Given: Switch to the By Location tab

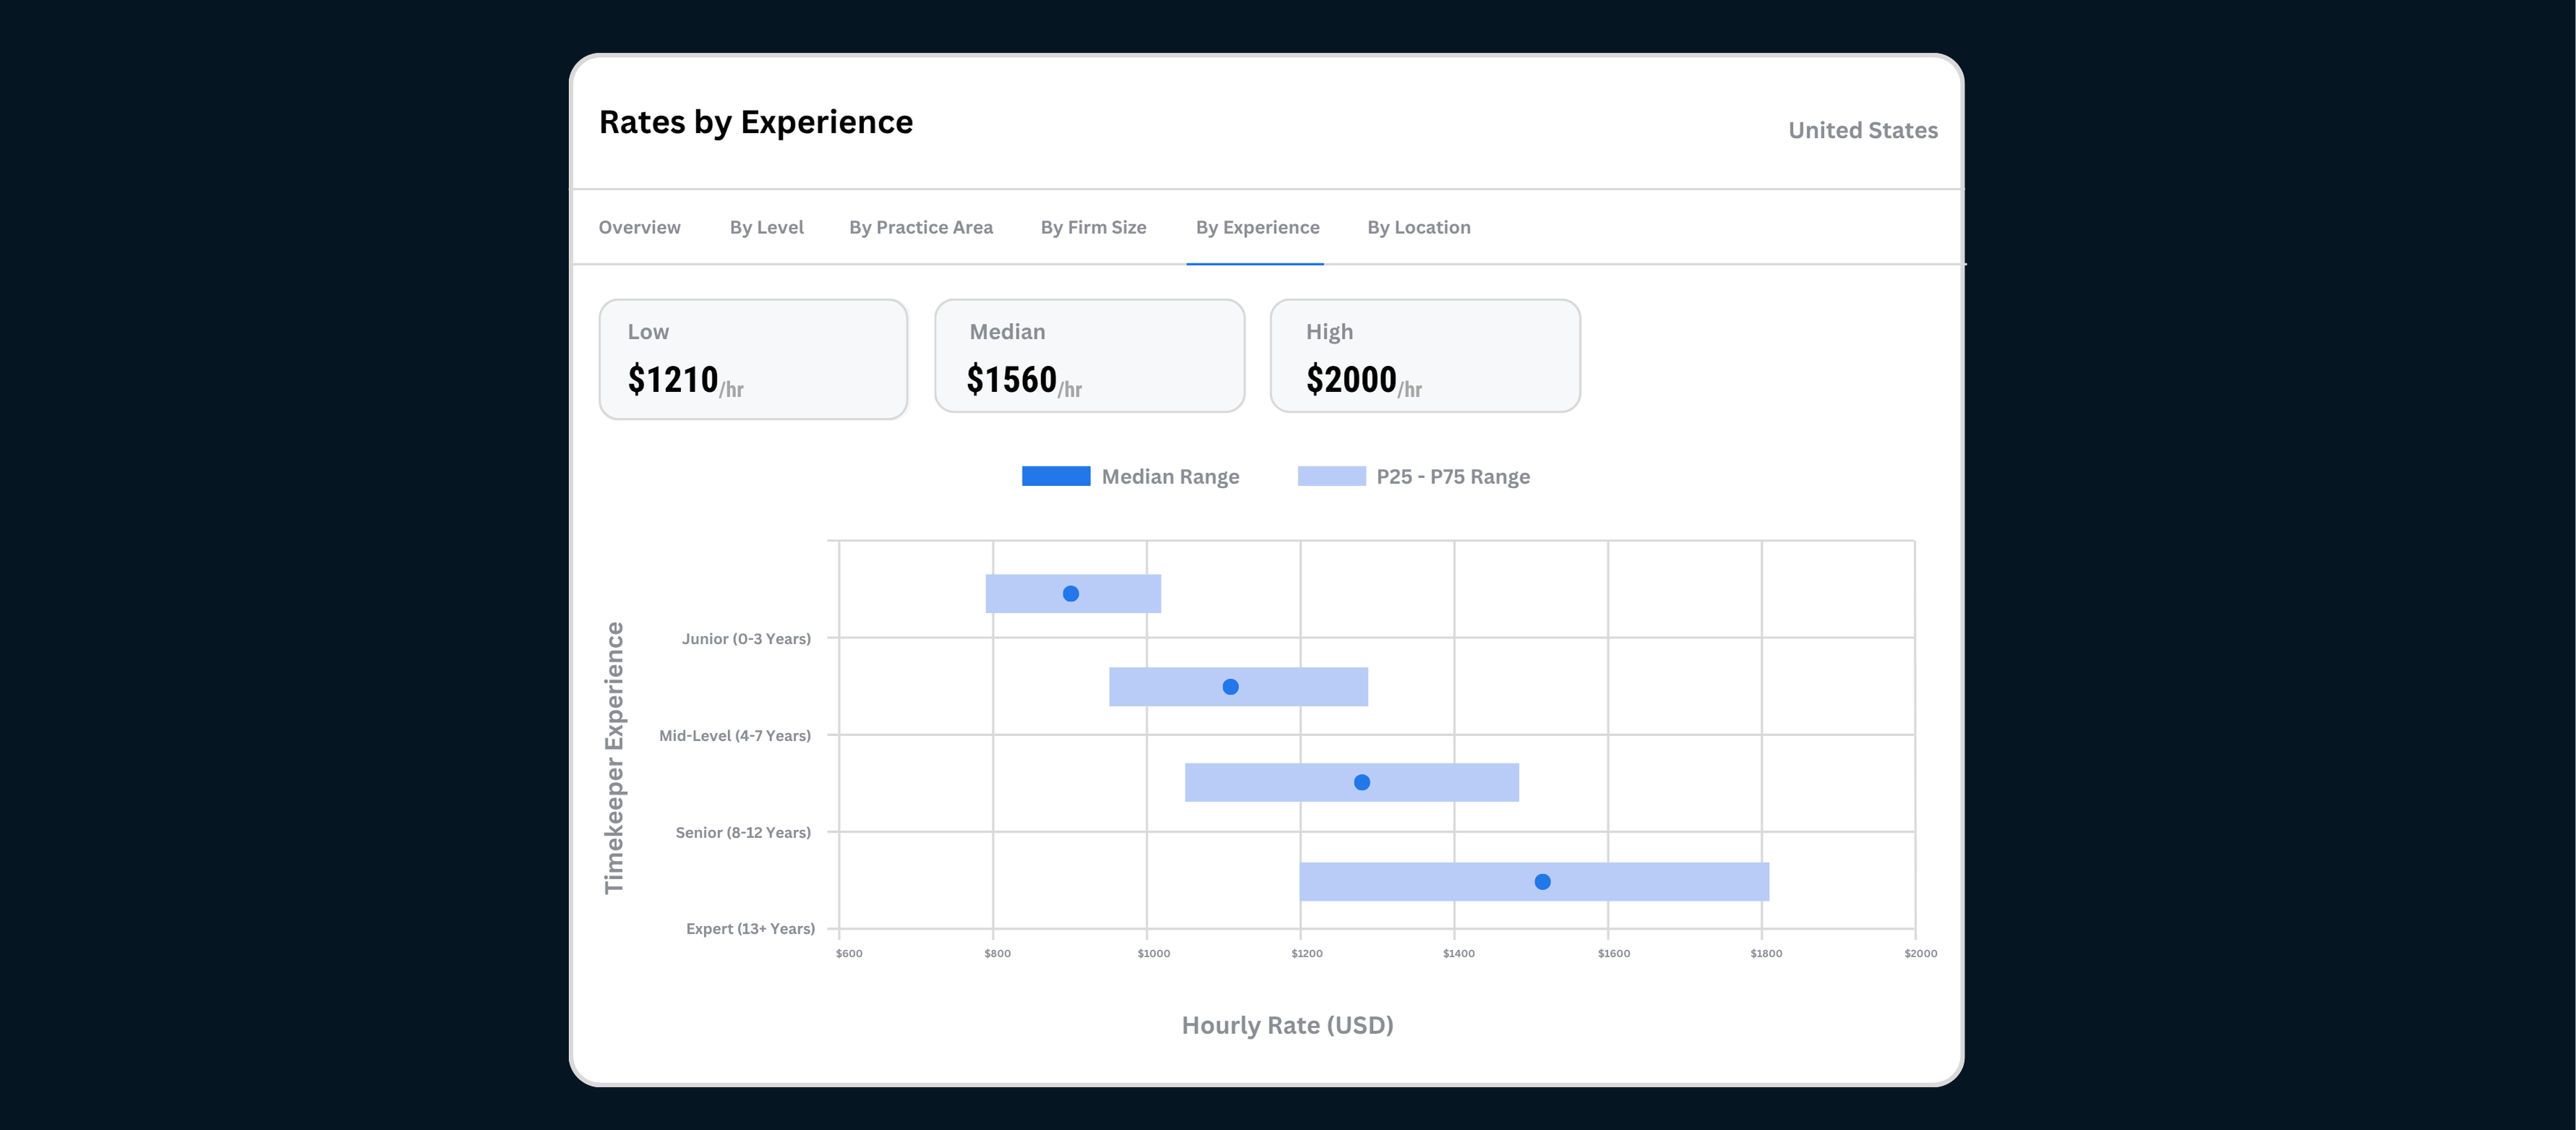Looking at the screenshot, I should [1418, 227].
